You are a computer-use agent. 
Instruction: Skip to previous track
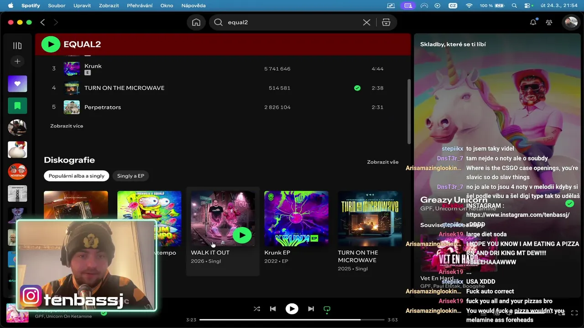click(273, 309)
